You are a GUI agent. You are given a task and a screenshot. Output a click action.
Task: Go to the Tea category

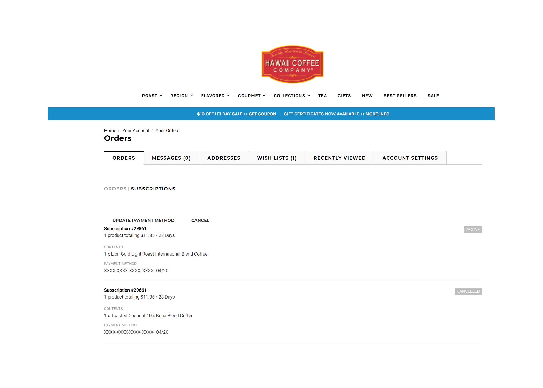(322, 96)
